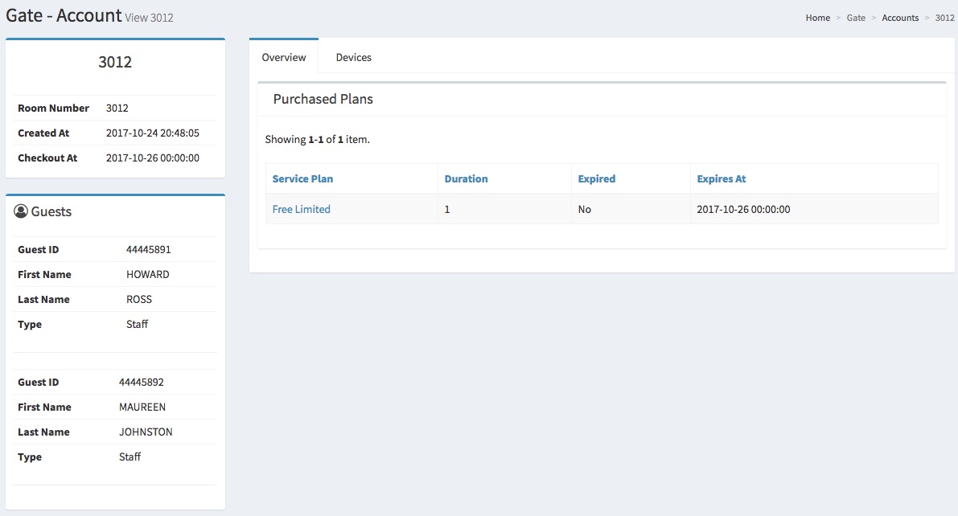Click the Purchased Plans heading
This screenshot has height=516, width=958.
[323, 99]
